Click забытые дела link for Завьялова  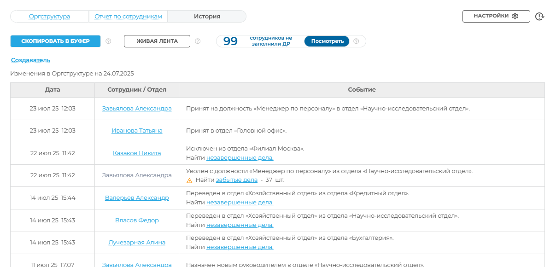[x=236, y=180]
